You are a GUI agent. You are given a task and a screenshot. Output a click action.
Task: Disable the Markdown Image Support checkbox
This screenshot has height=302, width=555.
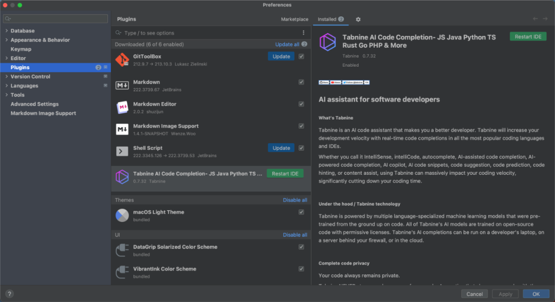pyautogui.click(x=301, y=126)
